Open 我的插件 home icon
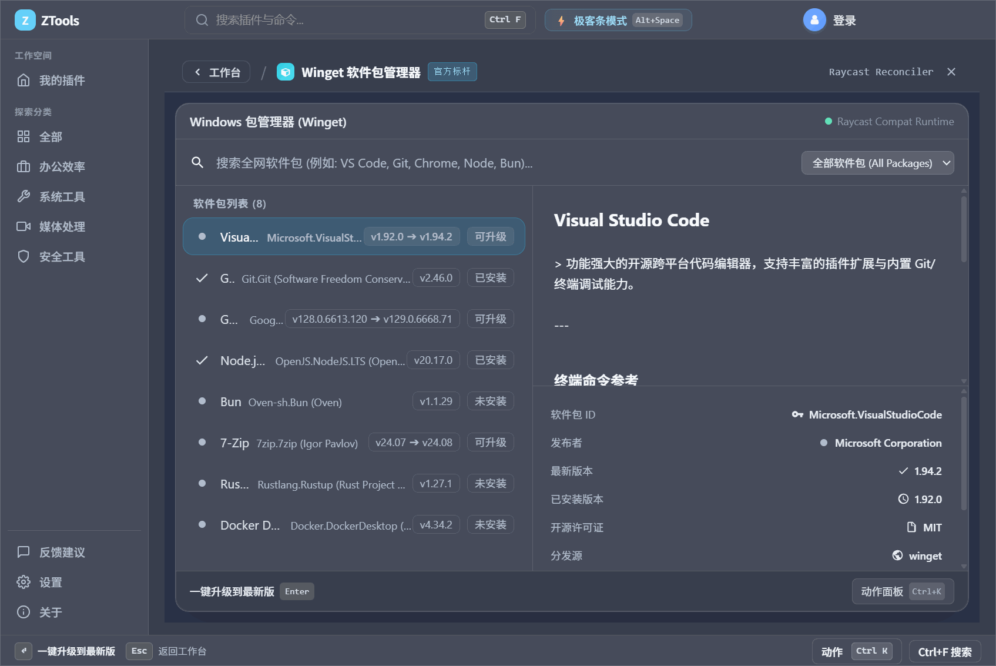 pyautogui.click(x=24, y=81)
